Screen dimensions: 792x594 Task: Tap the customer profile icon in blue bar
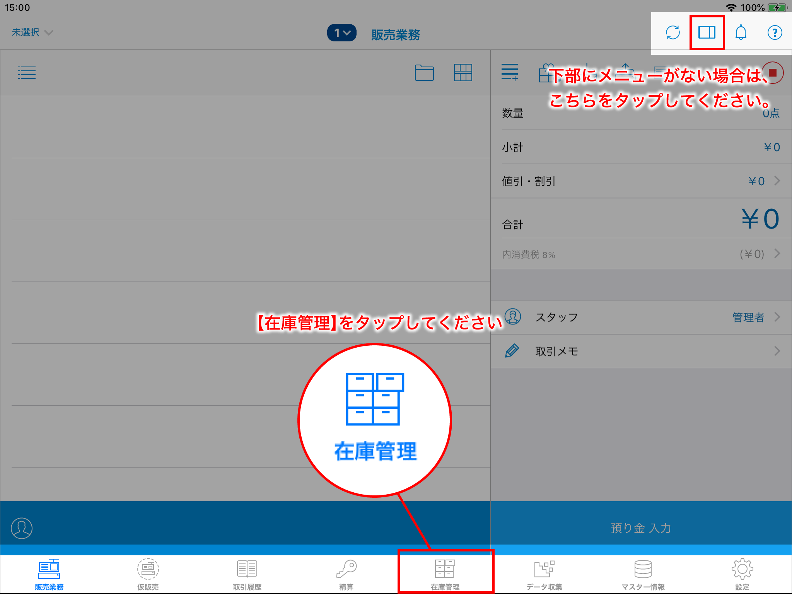click(22, 528)
